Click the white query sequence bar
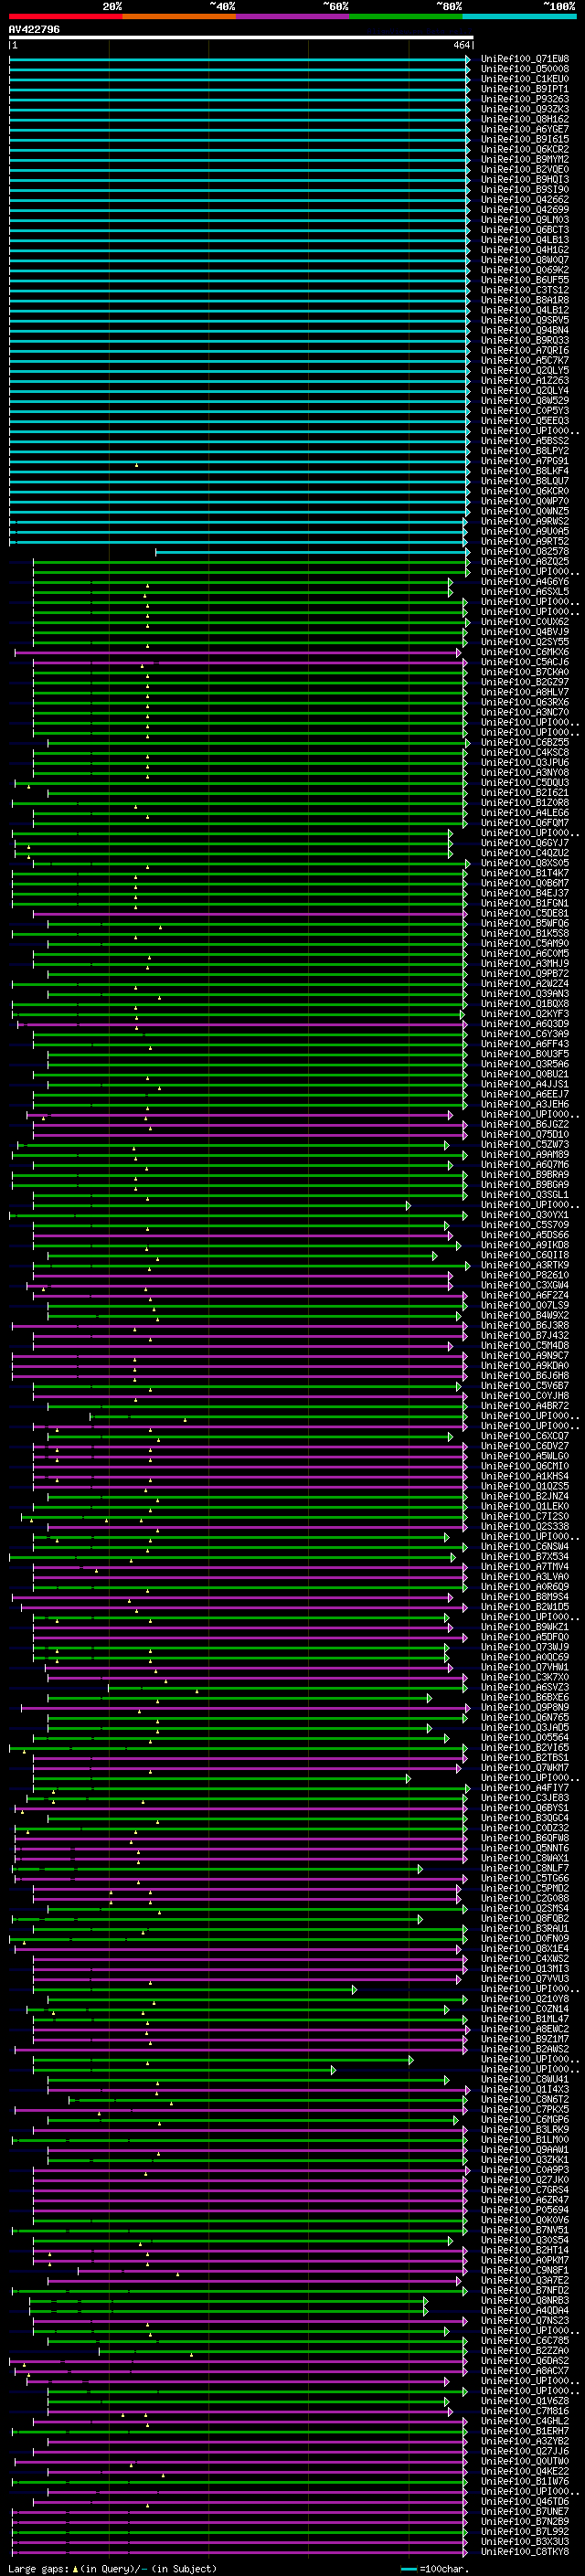The height and width of the screenshot is (2576, 585). pos(241,38)
